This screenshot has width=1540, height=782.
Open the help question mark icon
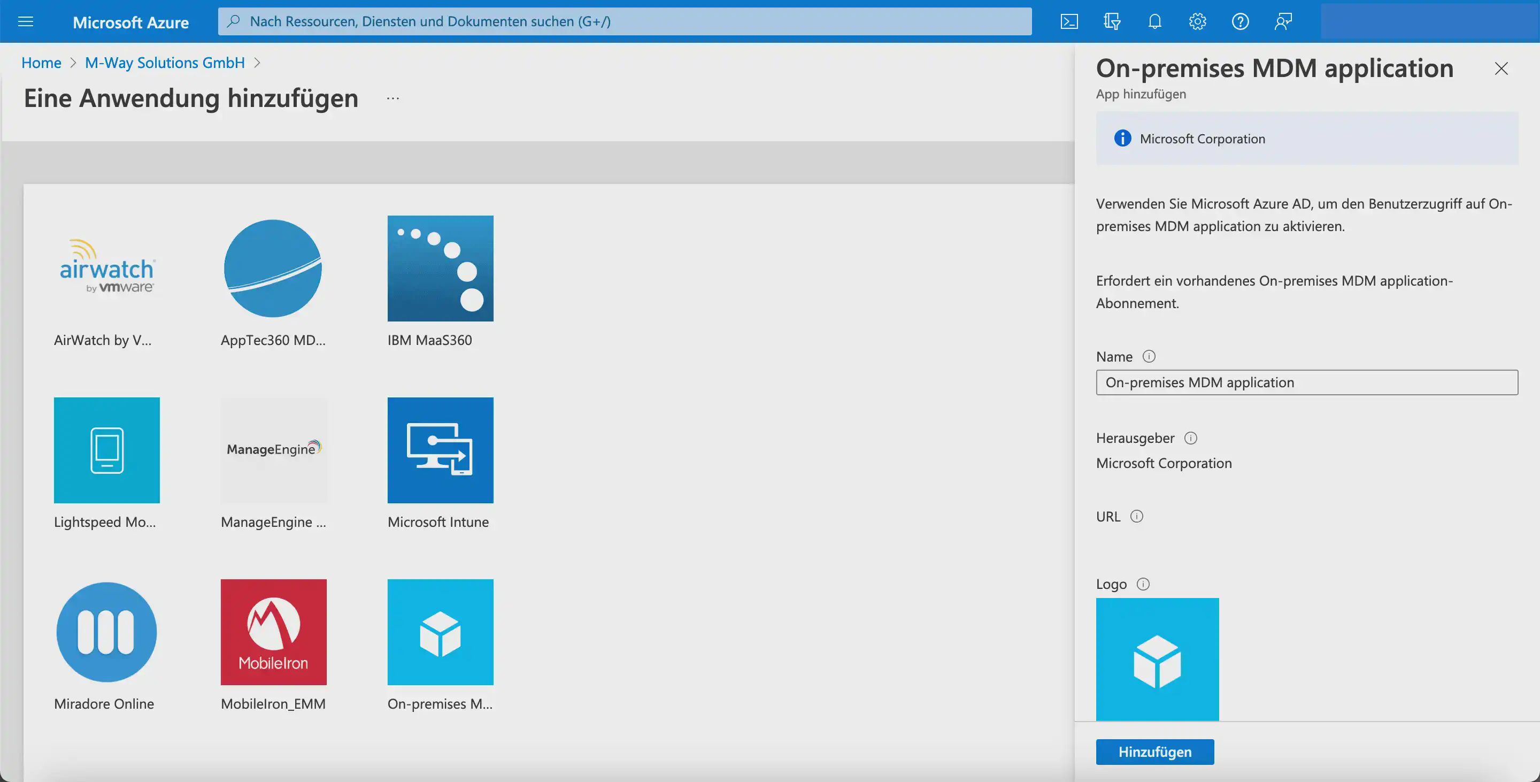click(x=1241, y=21)
